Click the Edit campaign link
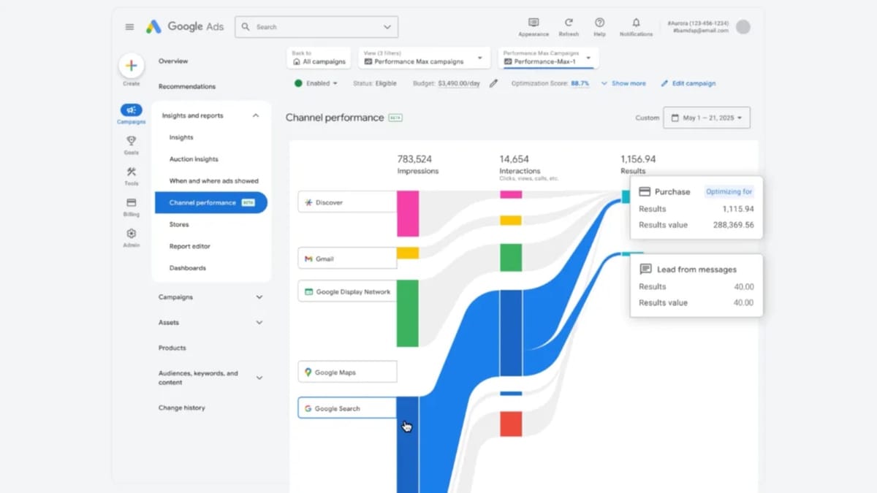 688,83
